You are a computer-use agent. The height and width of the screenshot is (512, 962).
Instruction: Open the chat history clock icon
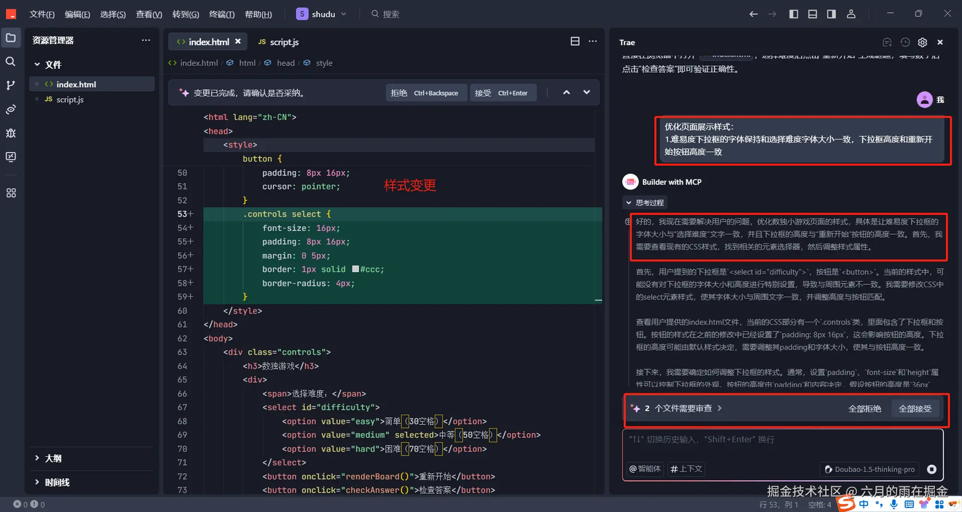click(905, 43)
